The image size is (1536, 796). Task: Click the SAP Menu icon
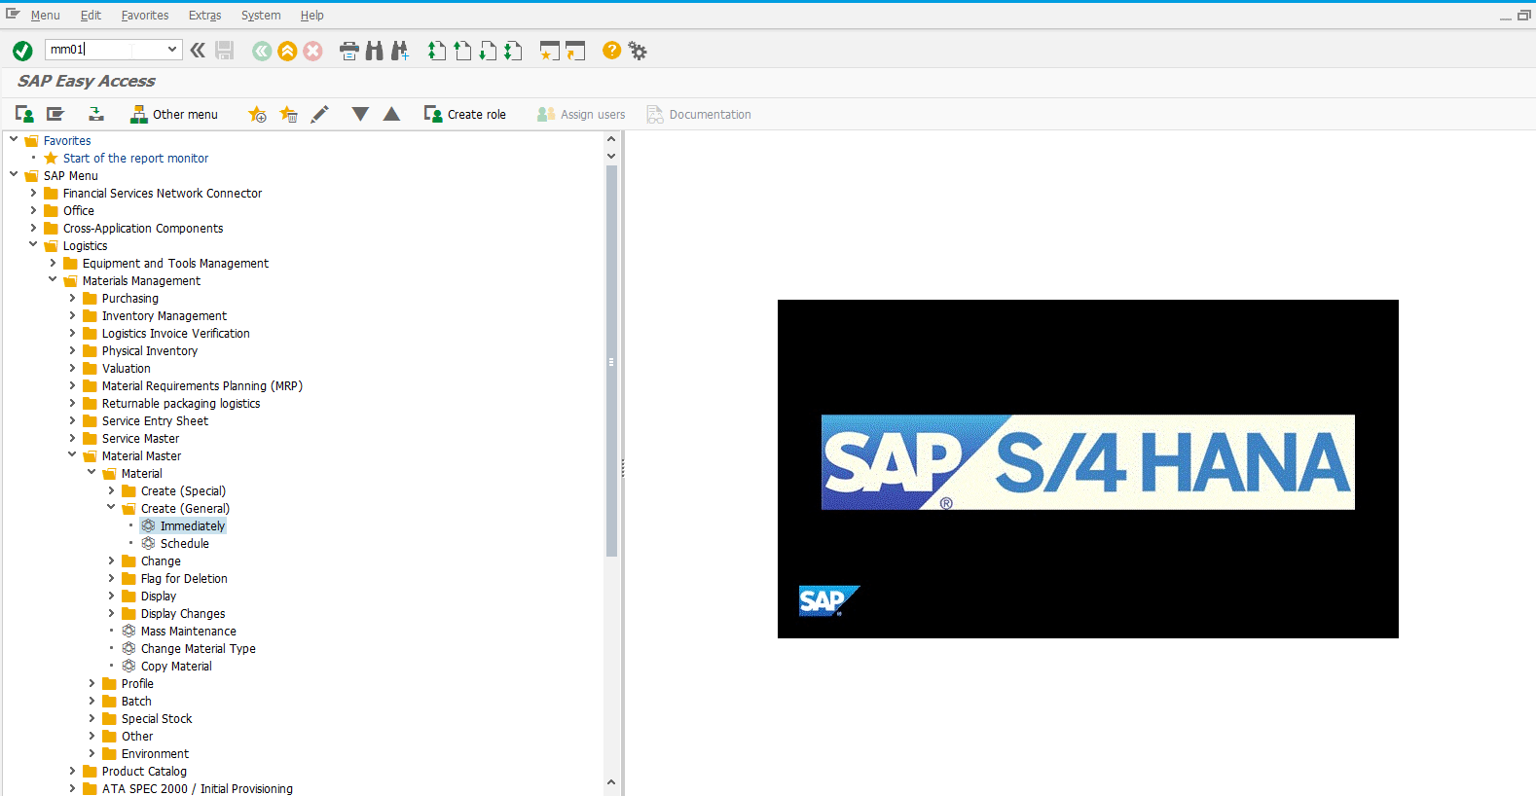coord(55,114)
